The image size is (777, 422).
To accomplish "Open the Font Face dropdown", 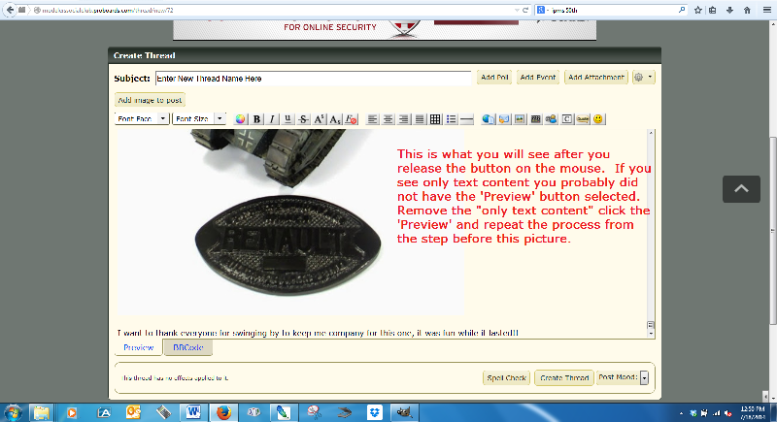I will (x=142, y=118).
